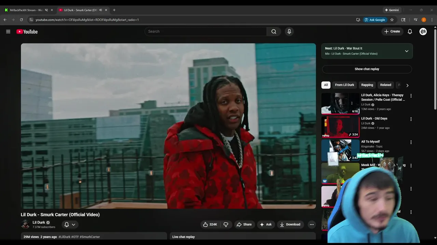The image size is (437, 245).
Task: Go to the YouTube home logo
Action: click(x=27, y=32)
